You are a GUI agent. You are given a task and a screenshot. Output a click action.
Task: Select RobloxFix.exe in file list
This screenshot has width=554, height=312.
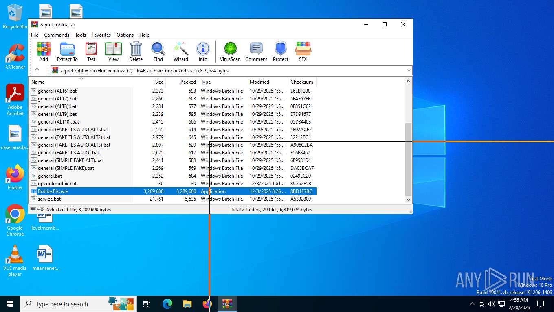tap(173, 191)
